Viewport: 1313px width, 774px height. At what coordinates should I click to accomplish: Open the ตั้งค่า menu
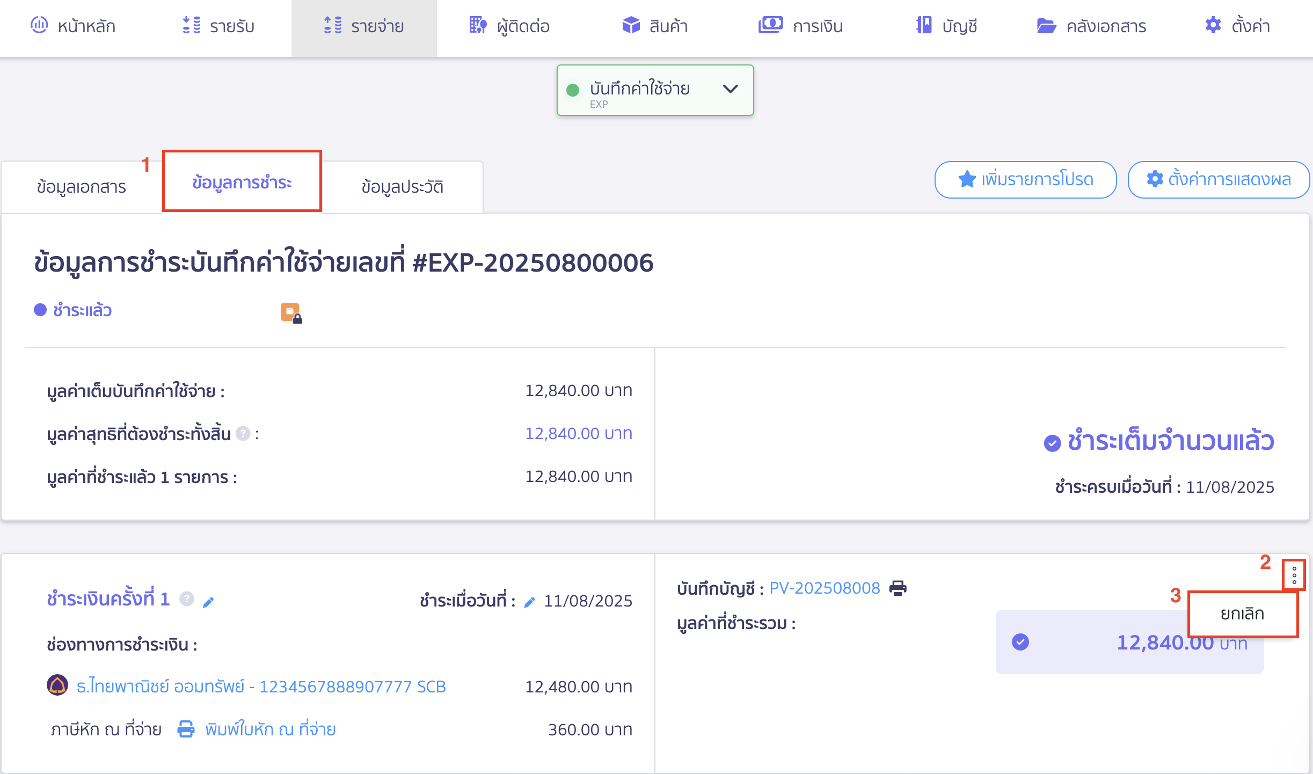click(1237, 26)
